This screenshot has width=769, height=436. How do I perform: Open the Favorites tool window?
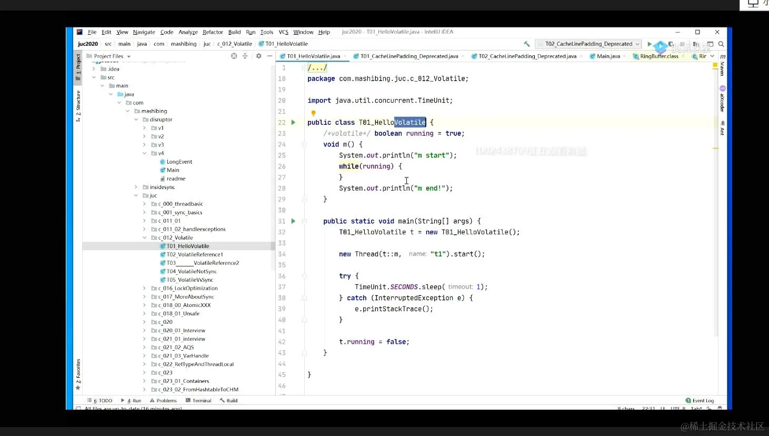[78, 374]
